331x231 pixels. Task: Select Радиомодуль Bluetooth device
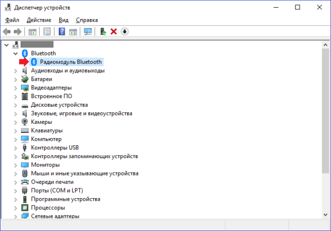click(x=71, y=62)
